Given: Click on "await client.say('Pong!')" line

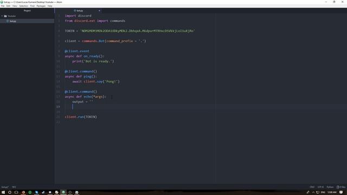Looking at the screenshot, I should point(96,81).
